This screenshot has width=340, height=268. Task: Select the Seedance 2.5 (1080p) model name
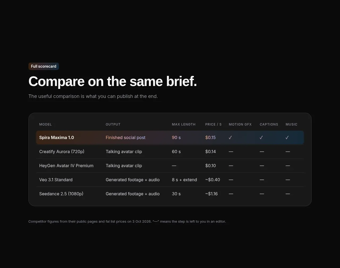point(61,194)
